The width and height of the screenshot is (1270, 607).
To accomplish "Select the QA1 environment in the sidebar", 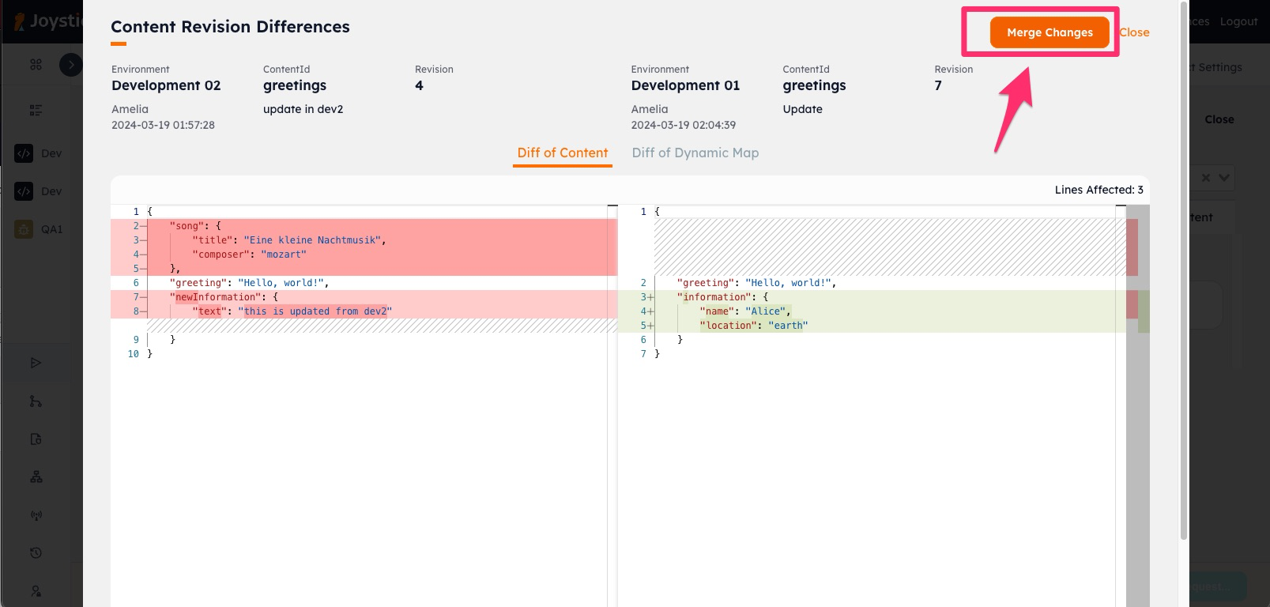I will point(40,229).
